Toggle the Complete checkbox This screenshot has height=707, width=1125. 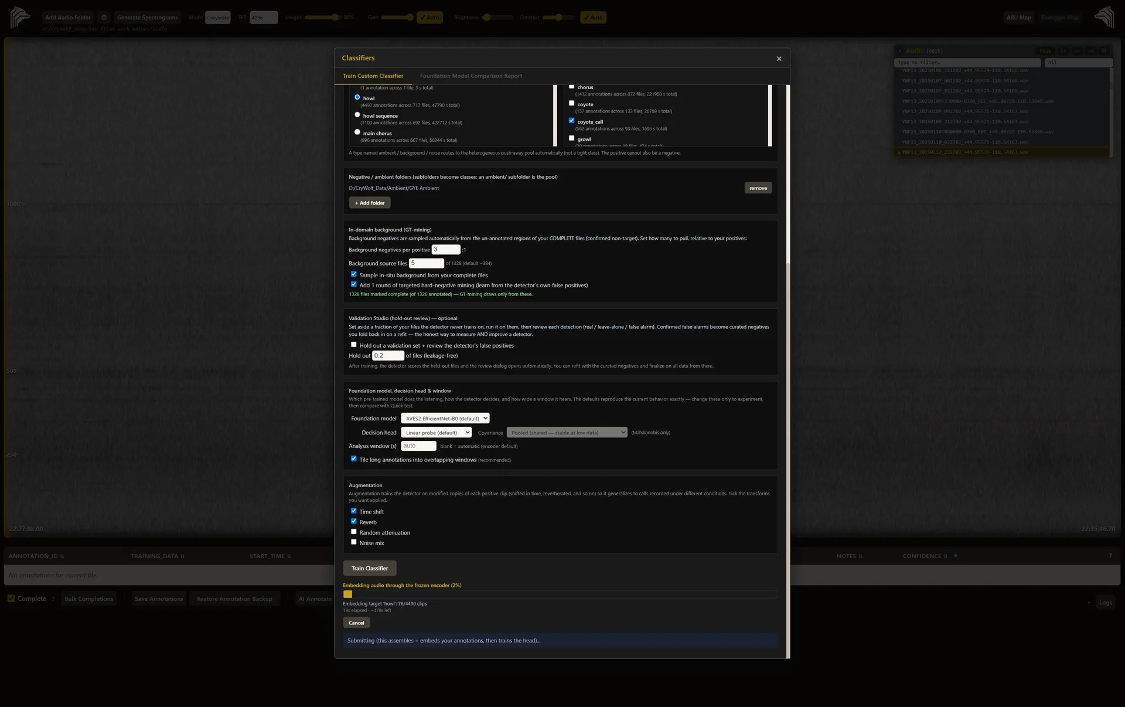[11, 599]
